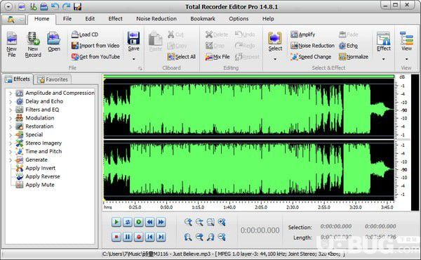Expand the Restoration node
This screenshot has width=421, height=260.
pos(11,126)
